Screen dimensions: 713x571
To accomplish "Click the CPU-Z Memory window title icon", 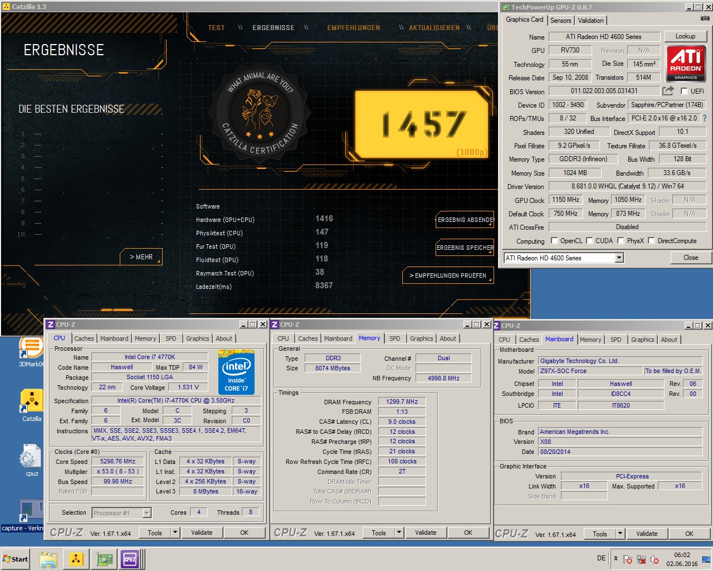I will point(275,325).
